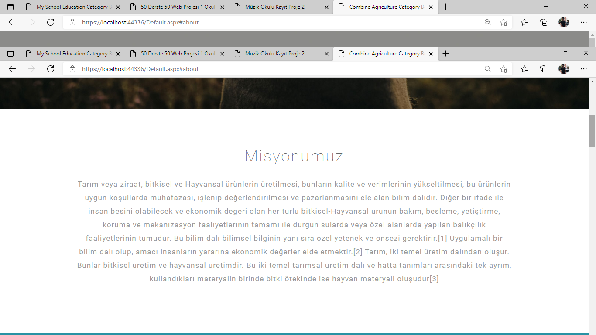The image size is (596, 335).
Task: Add this page to favorites with the star icon
Action: [504, 69]
